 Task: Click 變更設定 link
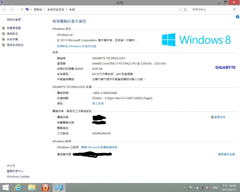(220, 117)
